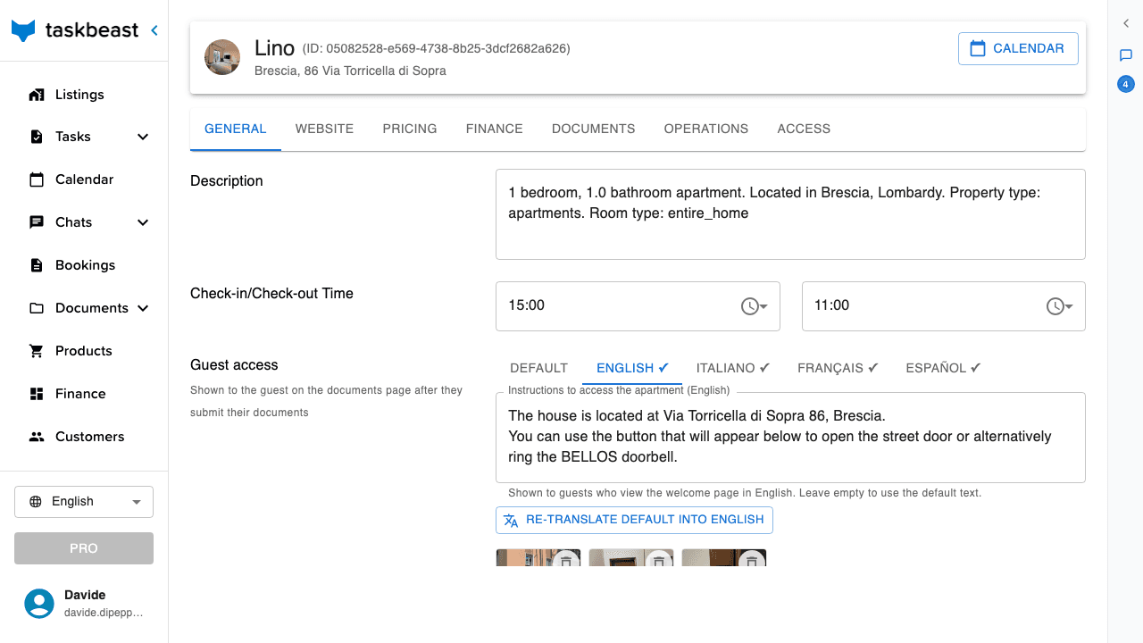Switch to the OPERATIONS tab
The height and width of the screenshot is (643, 1143).
[x=706, y=129]
